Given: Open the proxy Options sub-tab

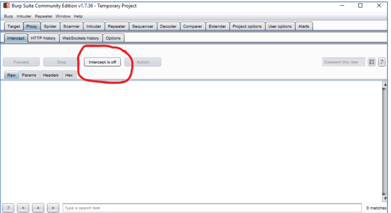Looking at the screenshot, I should (x=113, y=38).
